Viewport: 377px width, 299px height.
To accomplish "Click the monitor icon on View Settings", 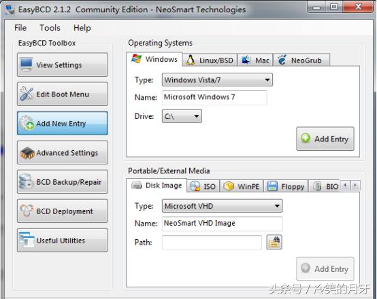I will click(27, 65).
